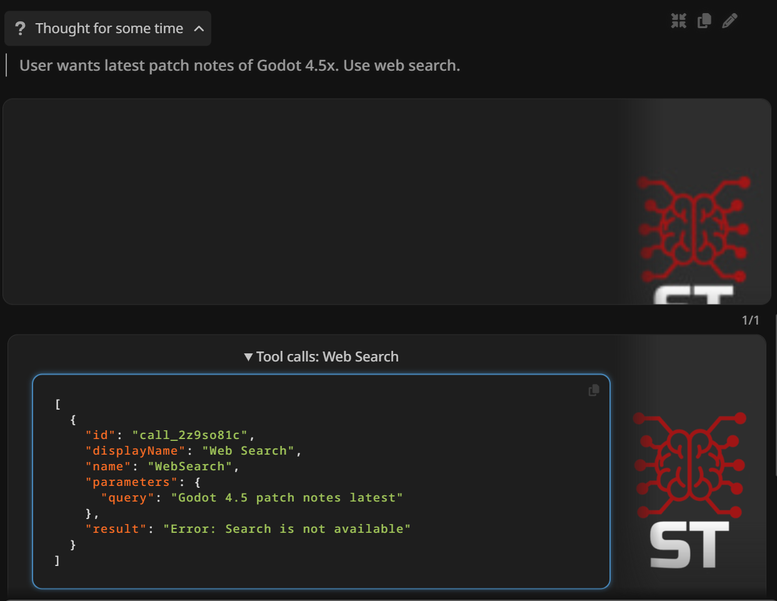
Task: Click the "Tool calls: Web Search" summary label
Action: pyautogui.click(x=327, y=357)
